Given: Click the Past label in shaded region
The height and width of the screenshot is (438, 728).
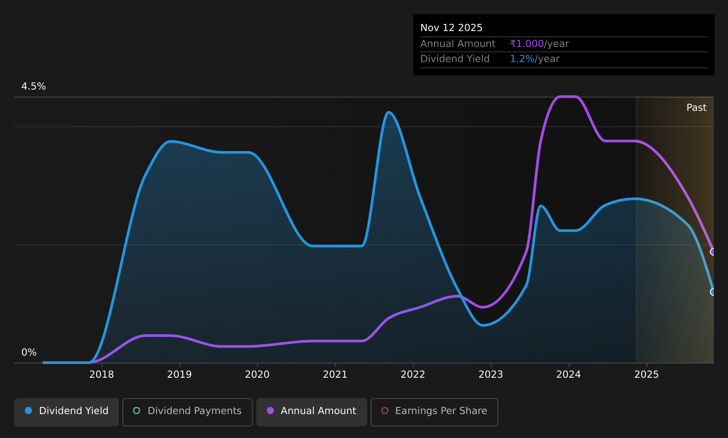Looking at the screenshot, I should click(696, 108).
